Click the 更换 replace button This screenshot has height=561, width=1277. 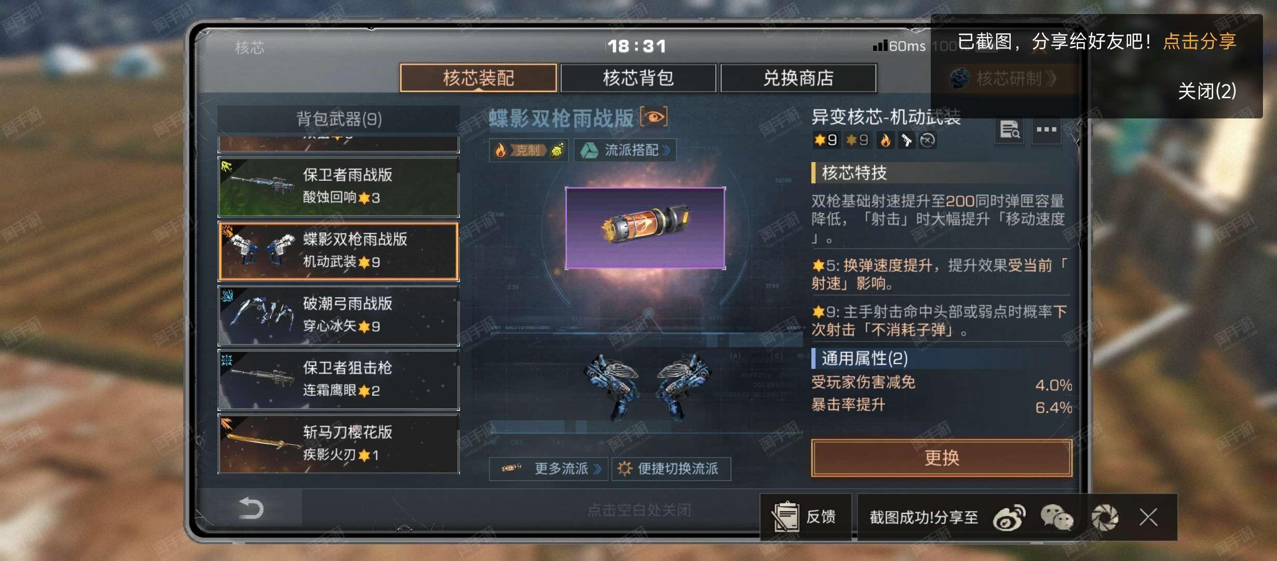(x=942, y=458)
